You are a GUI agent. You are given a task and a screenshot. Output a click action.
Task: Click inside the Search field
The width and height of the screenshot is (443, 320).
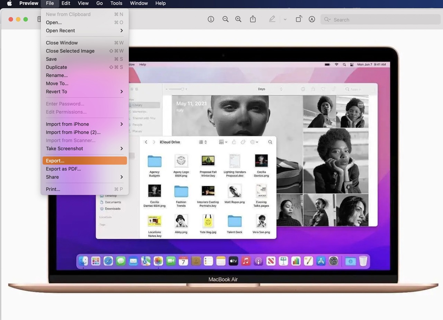point(363,20)
